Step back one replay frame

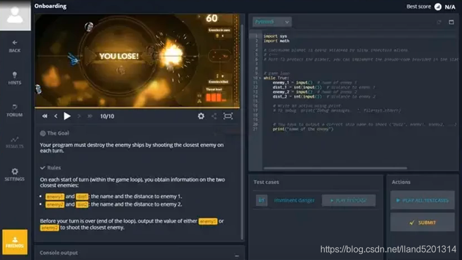55,116
